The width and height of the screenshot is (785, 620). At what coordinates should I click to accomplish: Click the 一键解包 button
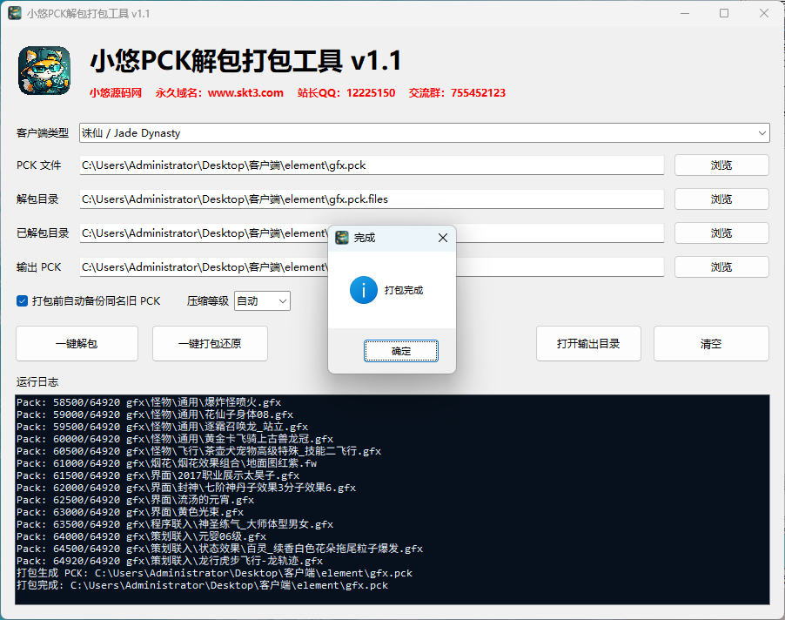77,344
